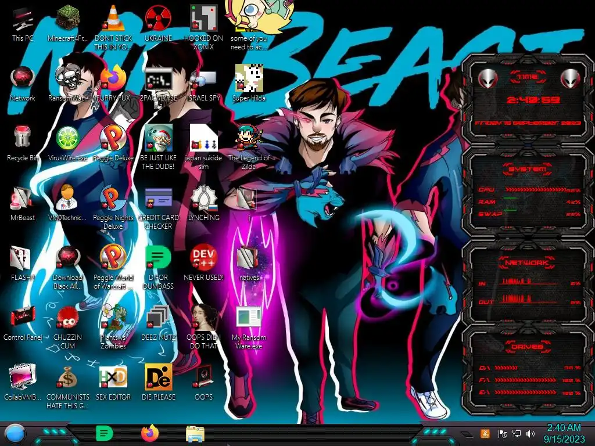
Task: Click the NEVER USED! Dev-C++ icon
Action: [x=203, y=264]
